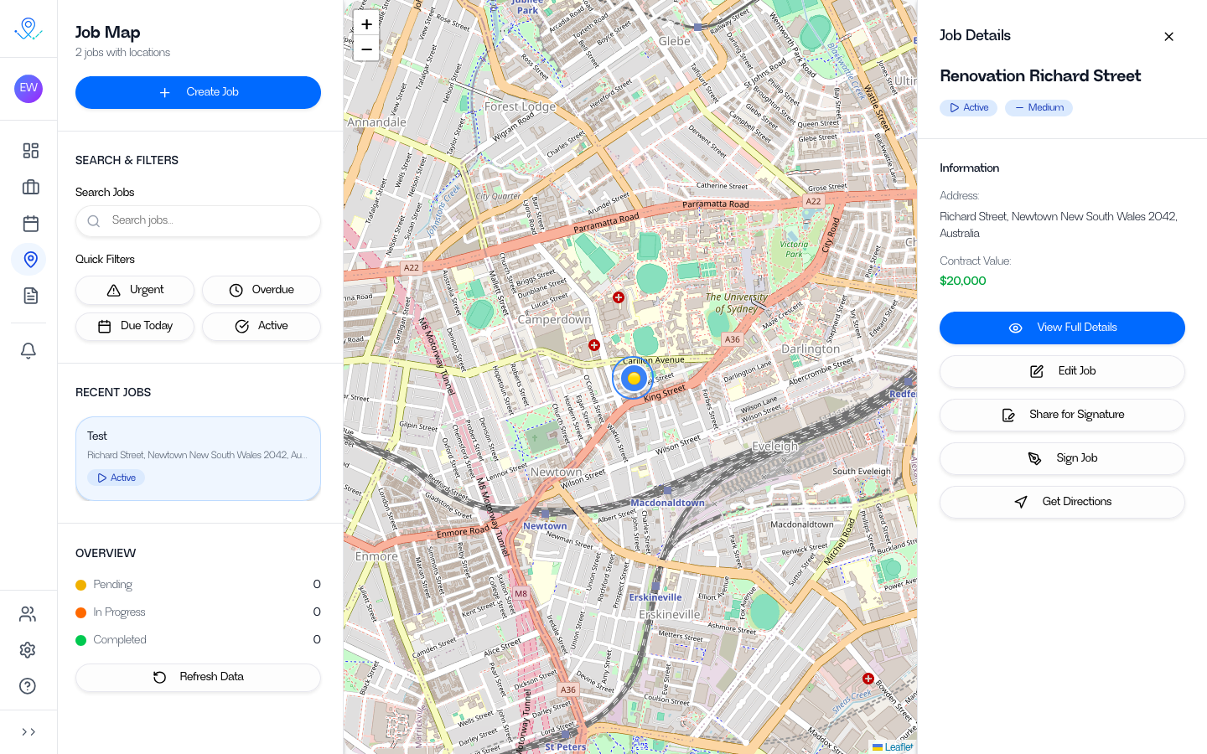1207x754 pixels.
Task: Select the yellow job marker on map
Action: (634, 379)
